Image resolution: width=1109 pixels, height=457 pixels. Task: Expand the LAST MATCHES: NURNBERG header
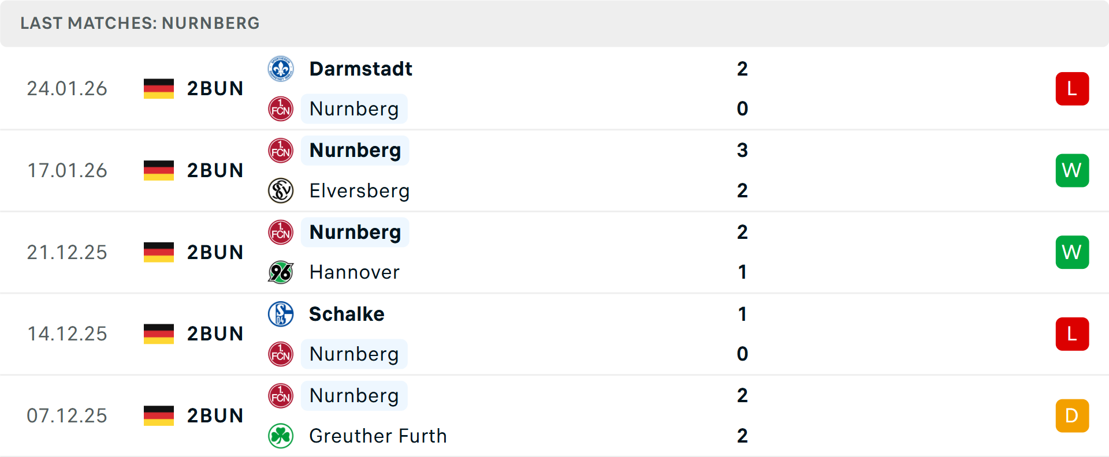pos(139,23)
